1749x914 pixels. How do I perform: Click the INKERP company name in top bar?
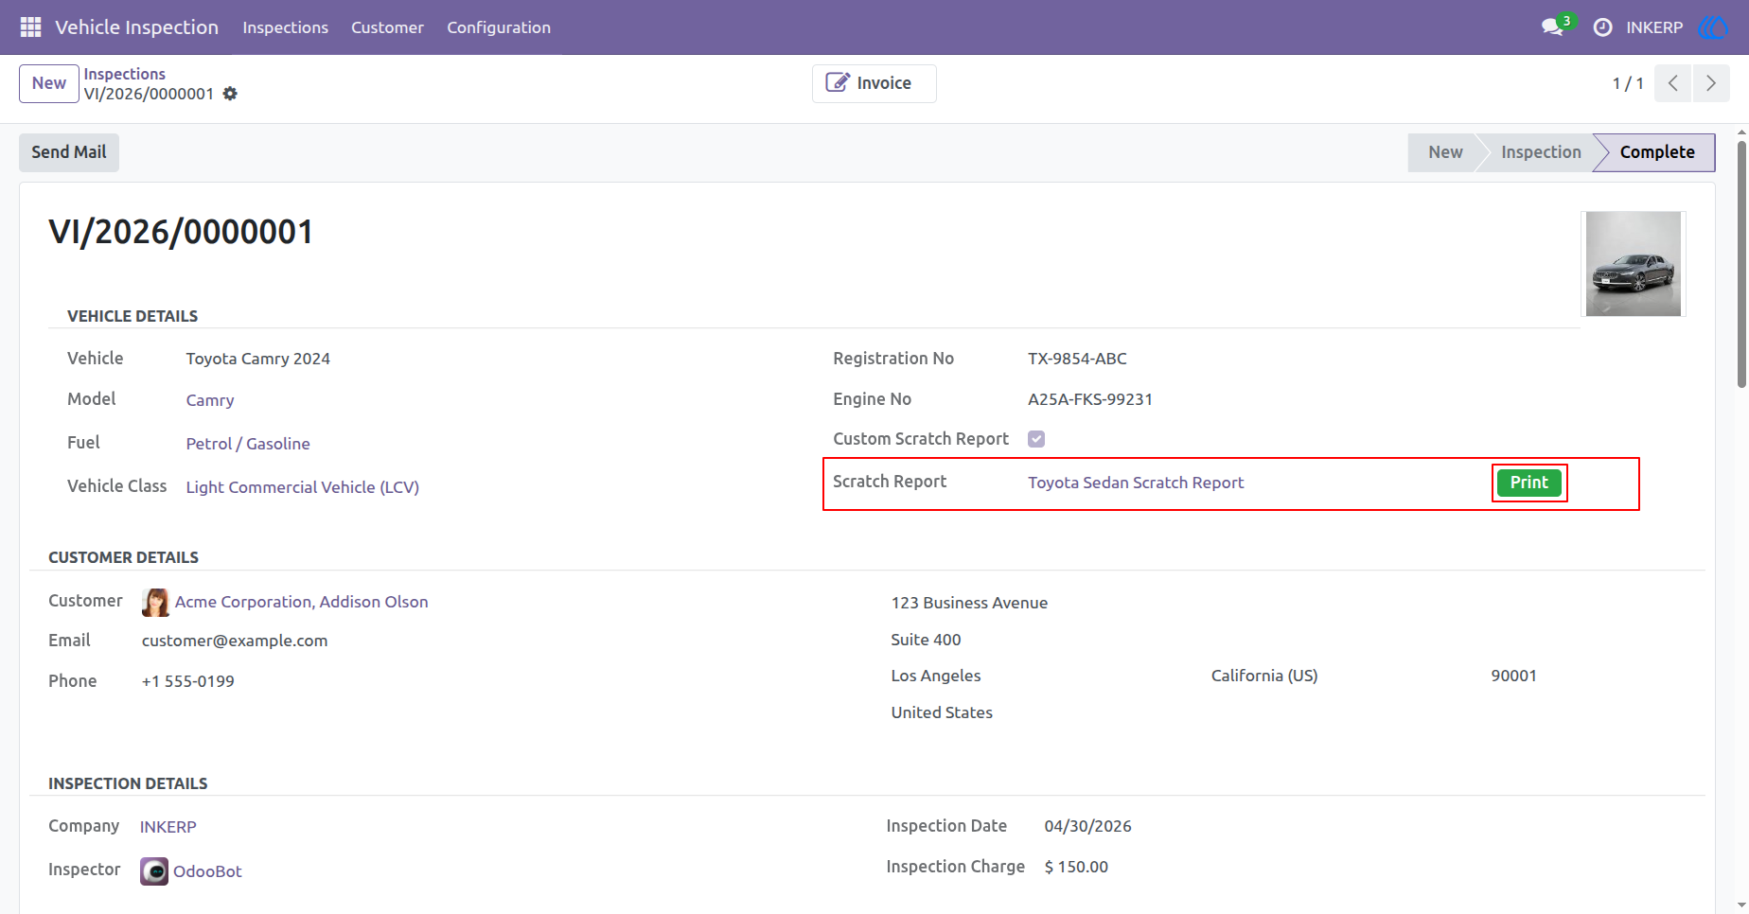pos(1654,27)
